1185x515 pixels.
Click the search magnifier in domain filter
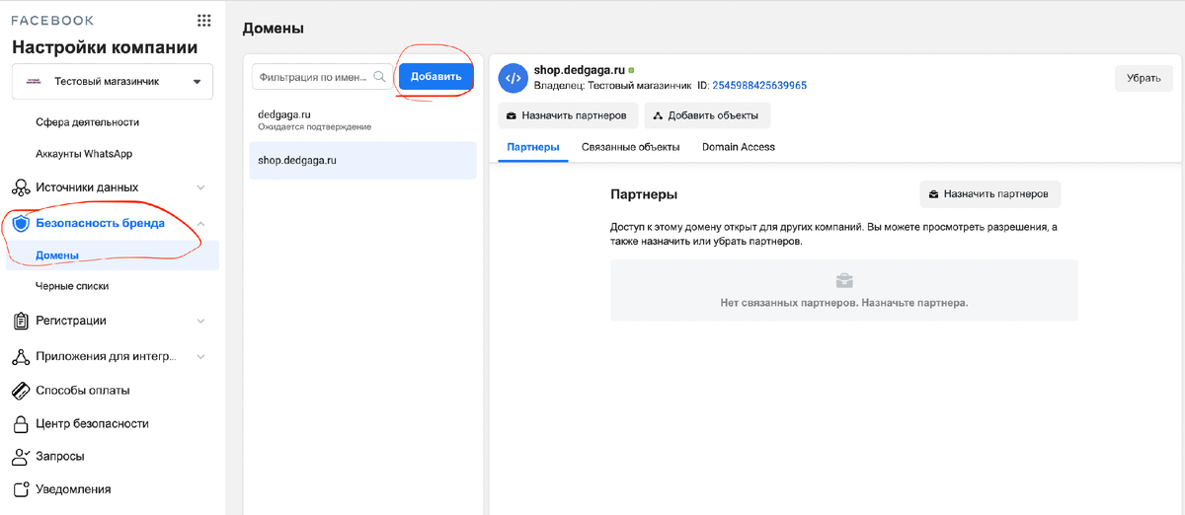[379, 77]
